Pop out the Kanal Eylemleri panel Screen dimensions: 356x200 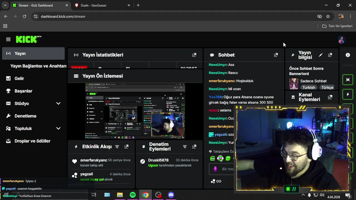pyautogui.click(x=330, y=97)
